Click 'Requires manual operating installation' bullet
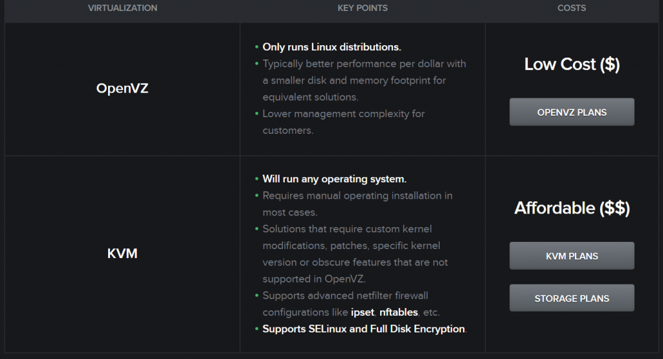This screenshot has height=359, width=663. 357,204
